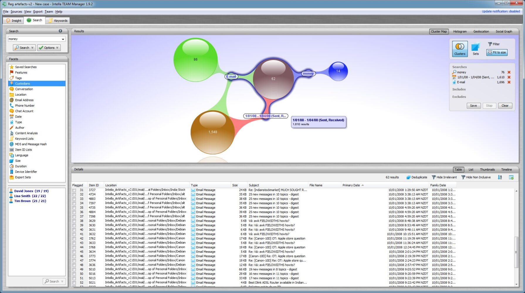Open the column chooser table icon
Image resolution: width=525 pixels, height=293 pixels.
point(511,177)
